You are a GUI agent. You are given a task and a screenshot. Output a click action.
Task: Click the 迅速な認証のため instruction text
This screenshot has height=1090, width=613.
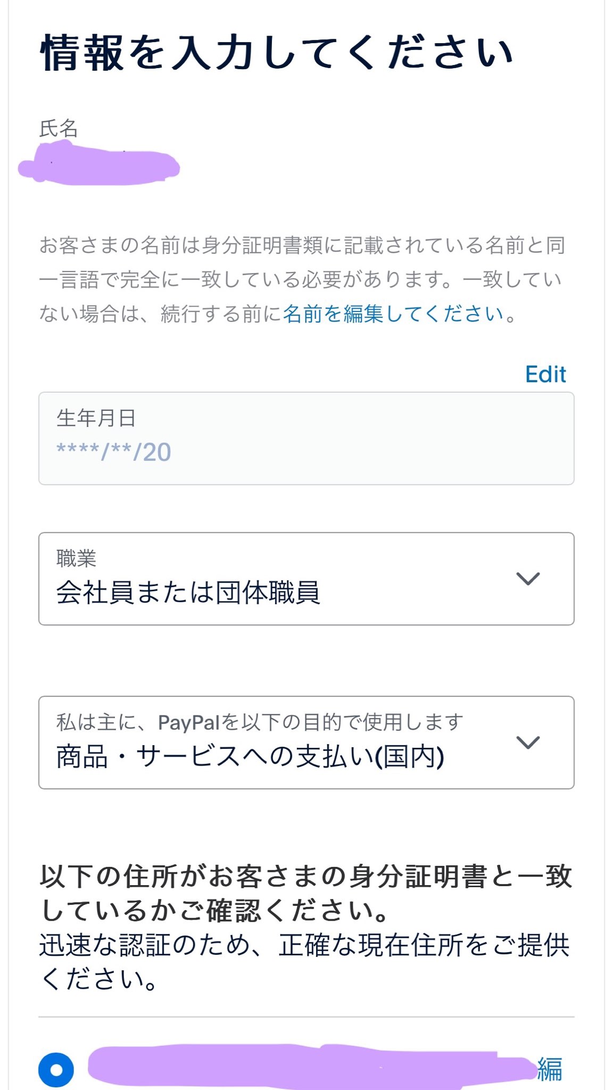304,962
